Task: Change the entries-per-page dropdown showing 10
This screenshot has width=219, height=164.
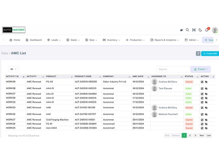Action: tap(14, 69)
